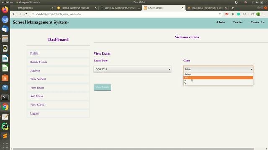Launch Firefox from the dock

point(5,10)
